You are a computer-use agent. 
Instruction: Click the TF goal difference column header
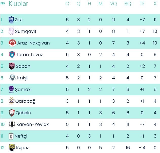[142, 4]
